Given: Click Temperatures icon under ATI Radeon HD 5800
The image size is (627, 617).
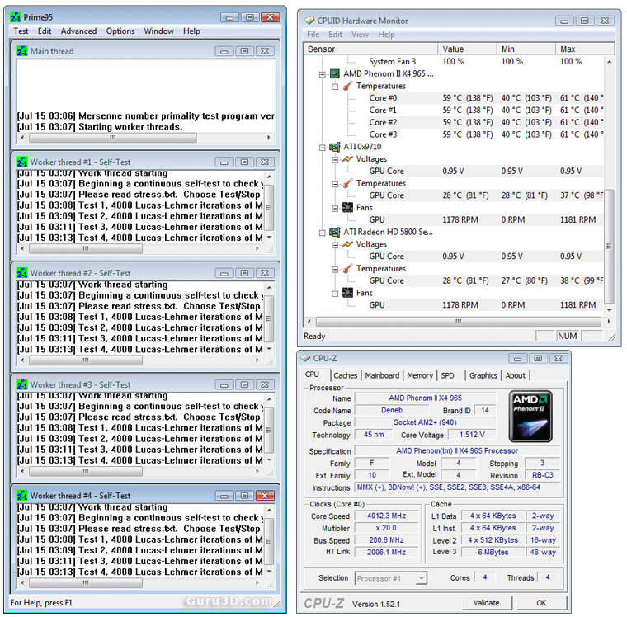Looking at the screenshot, I should click(x=347, y=269).
